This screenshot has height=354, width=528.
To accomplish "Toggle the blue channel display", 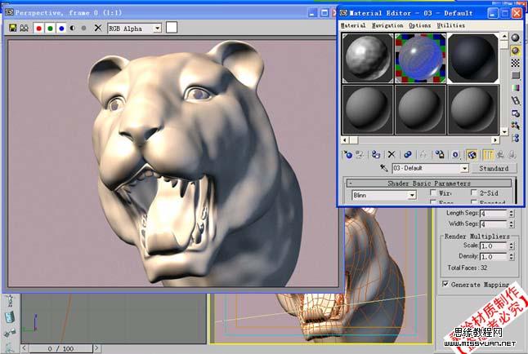I will click(61, 29).
